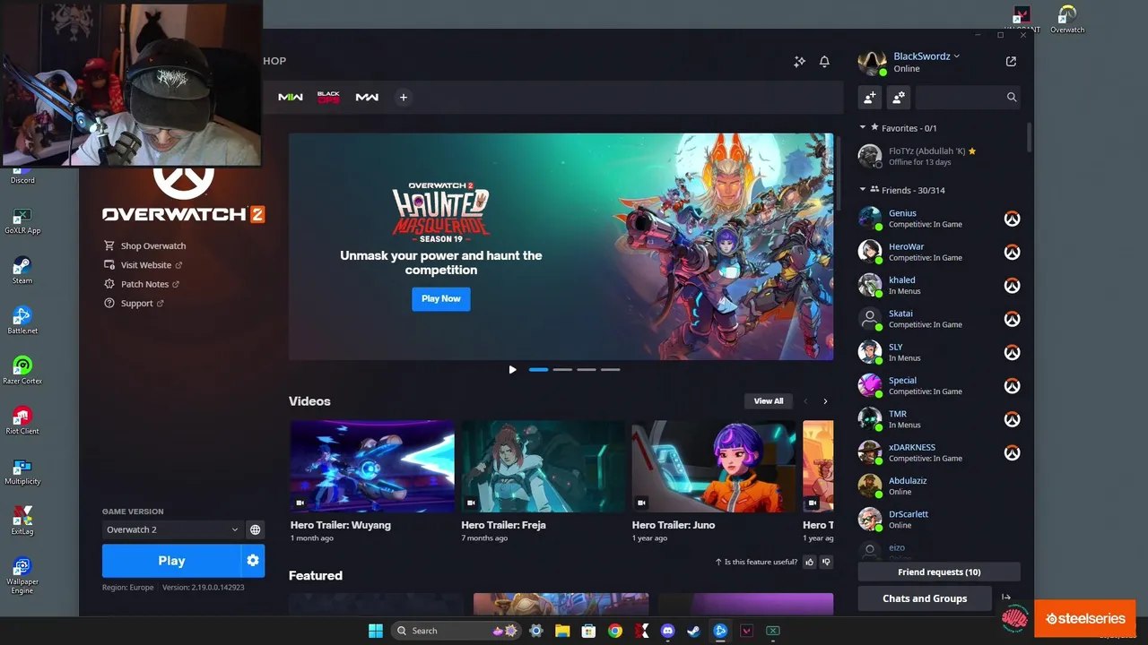
Task: Play the banner carousel
Action: click(x=512, y=369)
